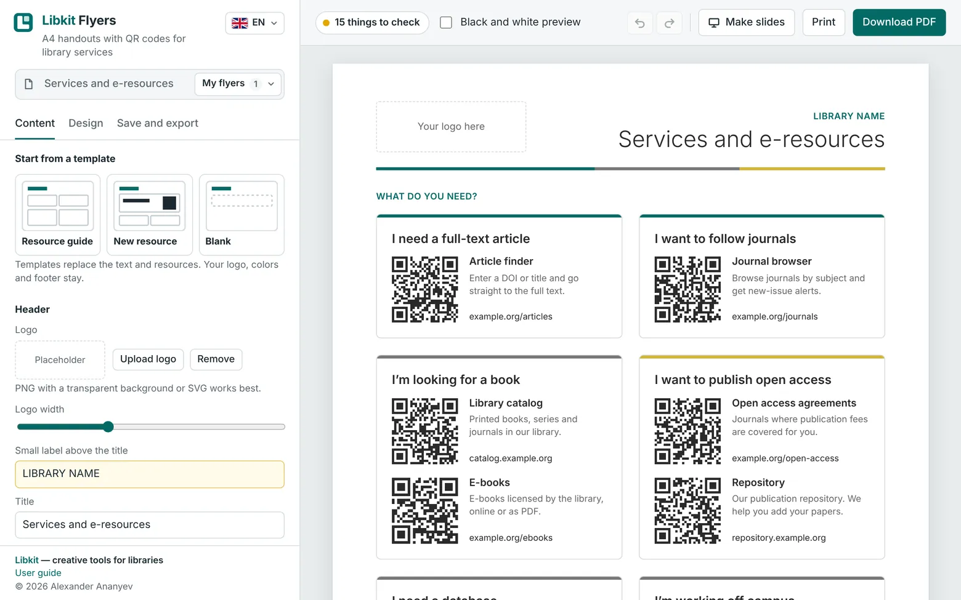Click the flyer name field Services and e-resources
The height and width of the screenshot is (600, 961).
coord(109,84)
